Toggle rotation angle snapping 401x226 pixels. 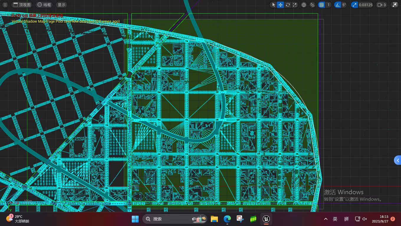coord(337,5)
